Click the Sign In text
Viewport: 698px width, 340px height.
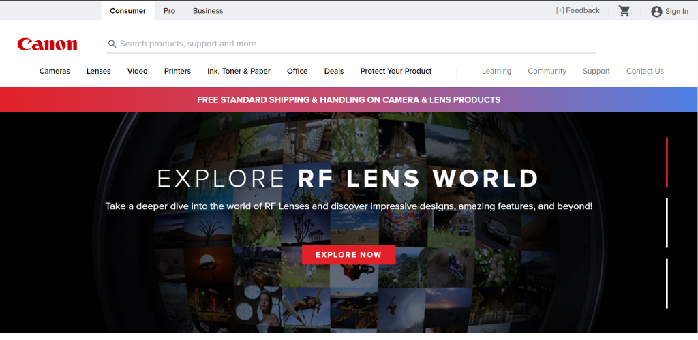click(x=677, y=12)
